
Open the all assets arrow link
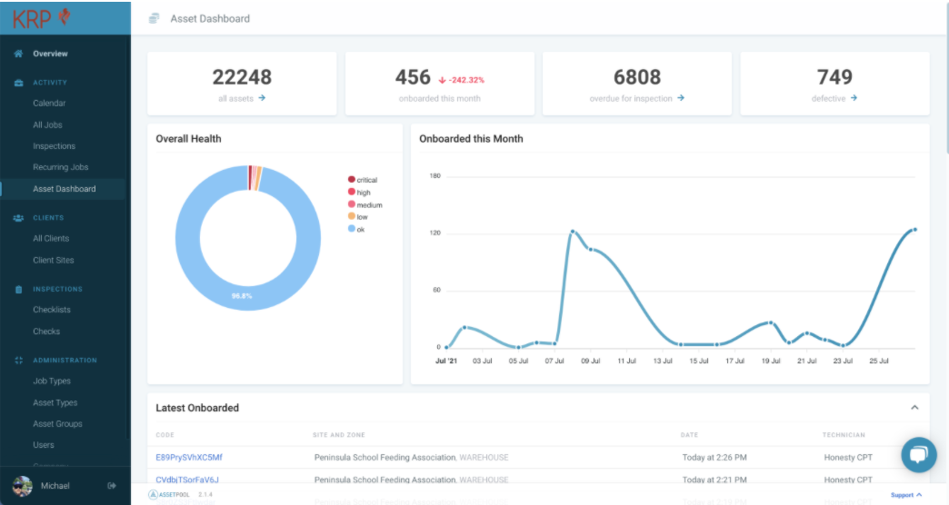pos(262,98)
